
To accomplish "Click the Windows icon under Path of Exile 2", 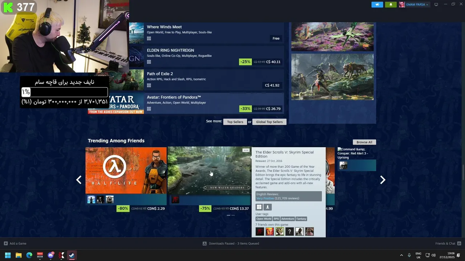I will pyautogui.click(x=149, y=86).
